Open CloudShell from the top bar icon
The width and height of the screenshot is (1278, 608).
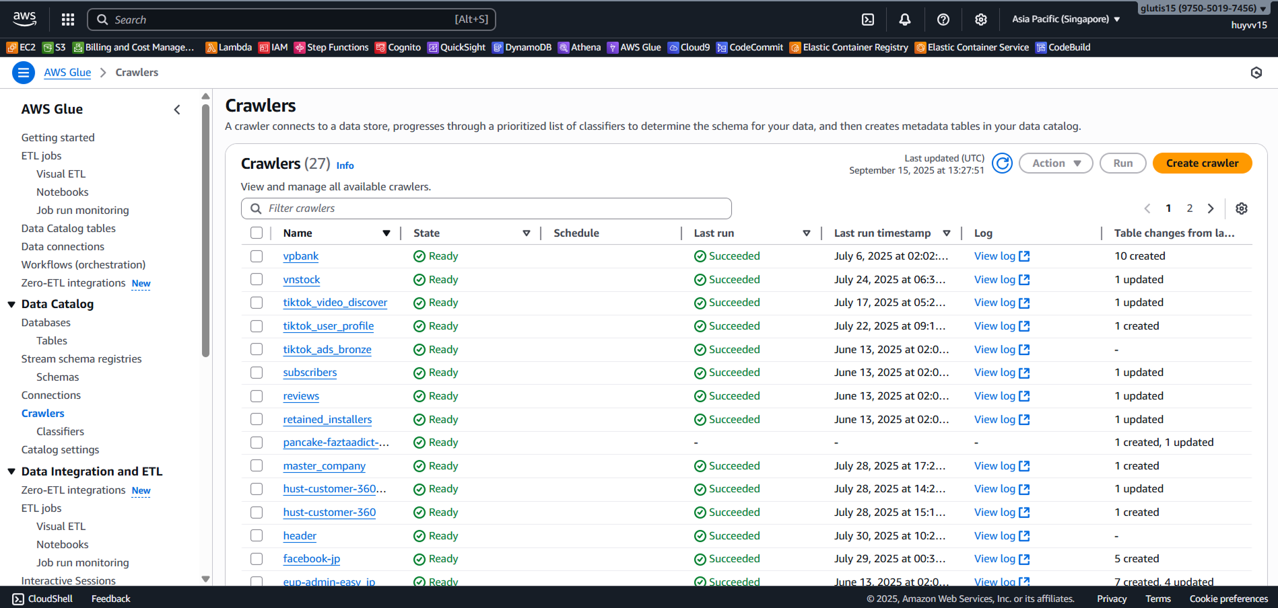click(x=868, y=20)
